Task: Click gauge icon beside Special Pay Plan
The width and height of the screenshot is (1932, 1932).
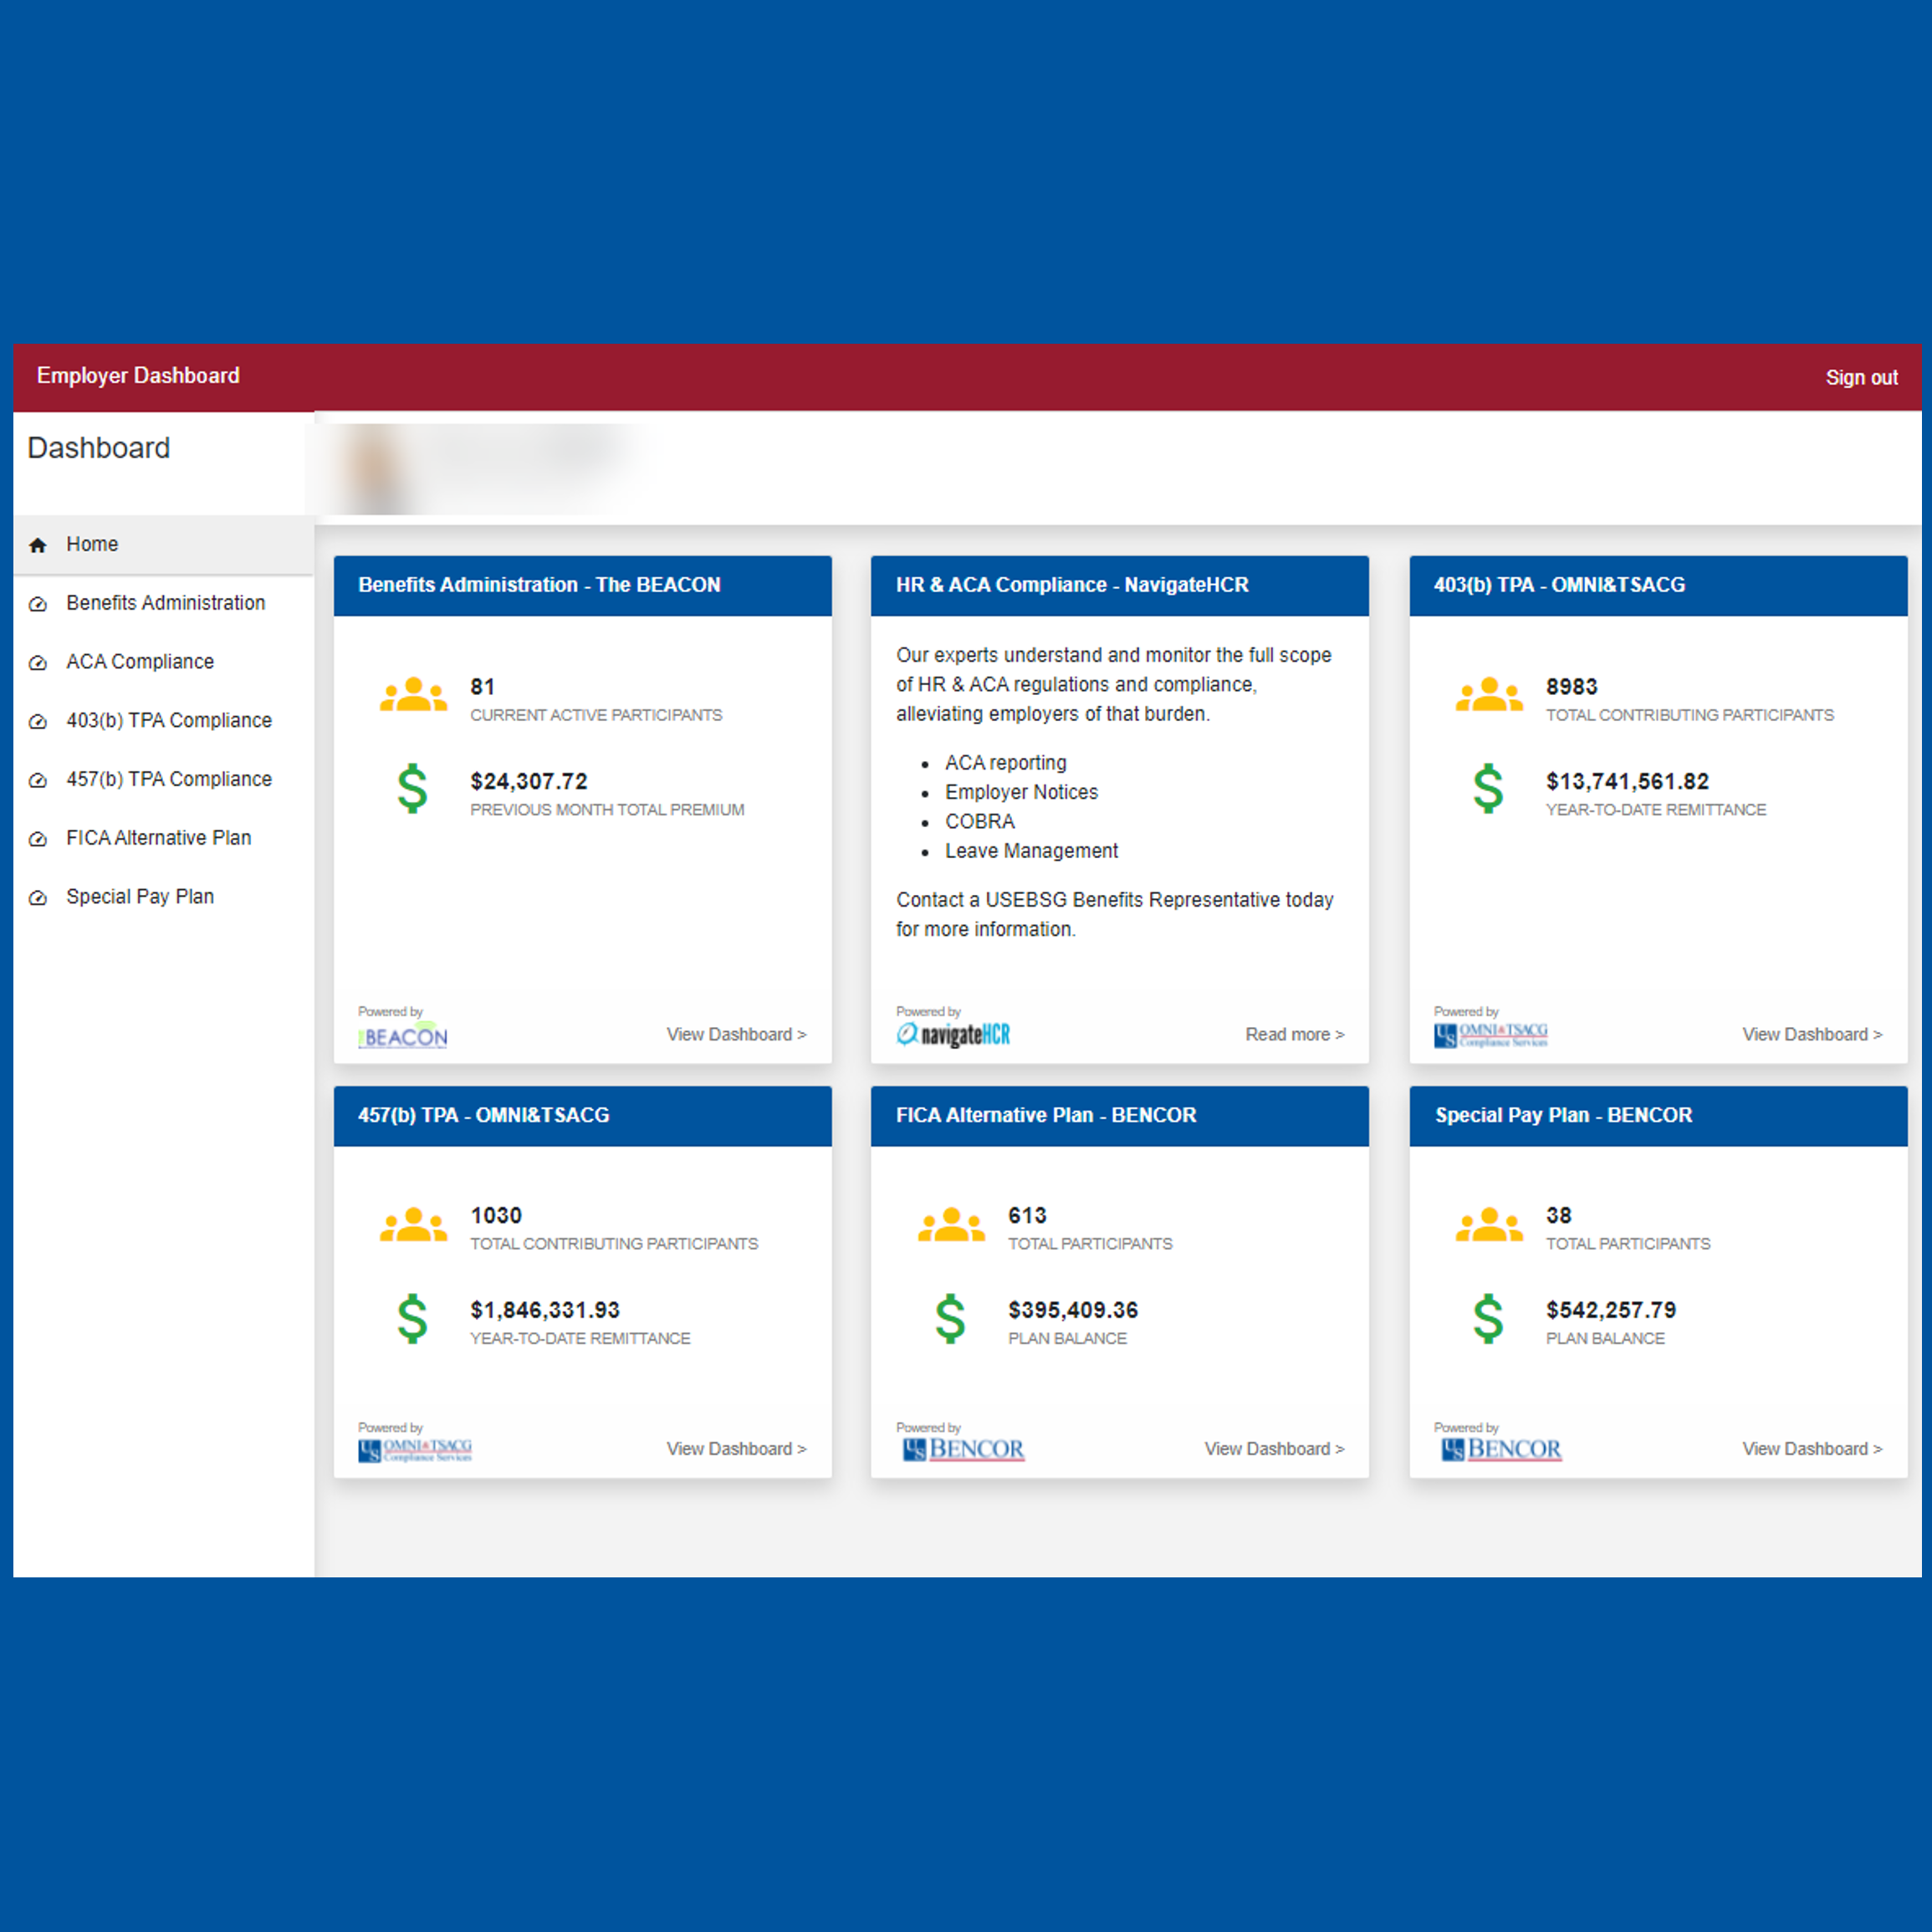Action: pos(38,897)
